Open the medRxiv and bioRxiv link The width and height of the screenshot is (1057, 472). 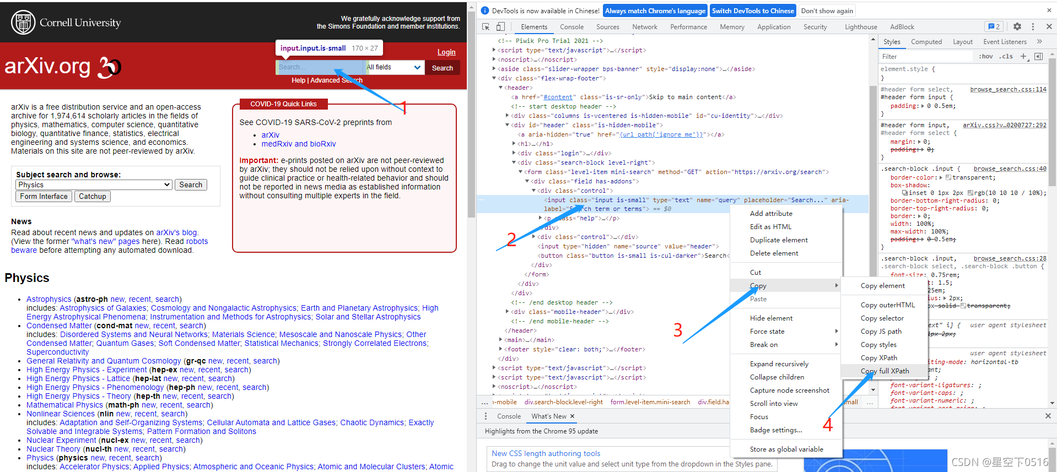[298, 144]
